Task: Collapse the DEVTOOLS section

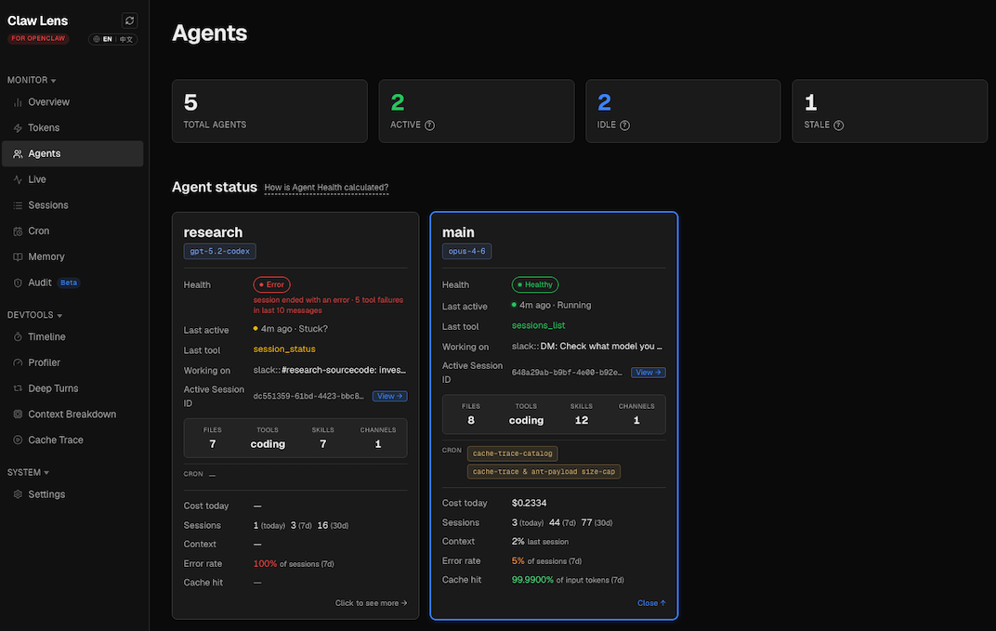Action: (x=35, y=315)
